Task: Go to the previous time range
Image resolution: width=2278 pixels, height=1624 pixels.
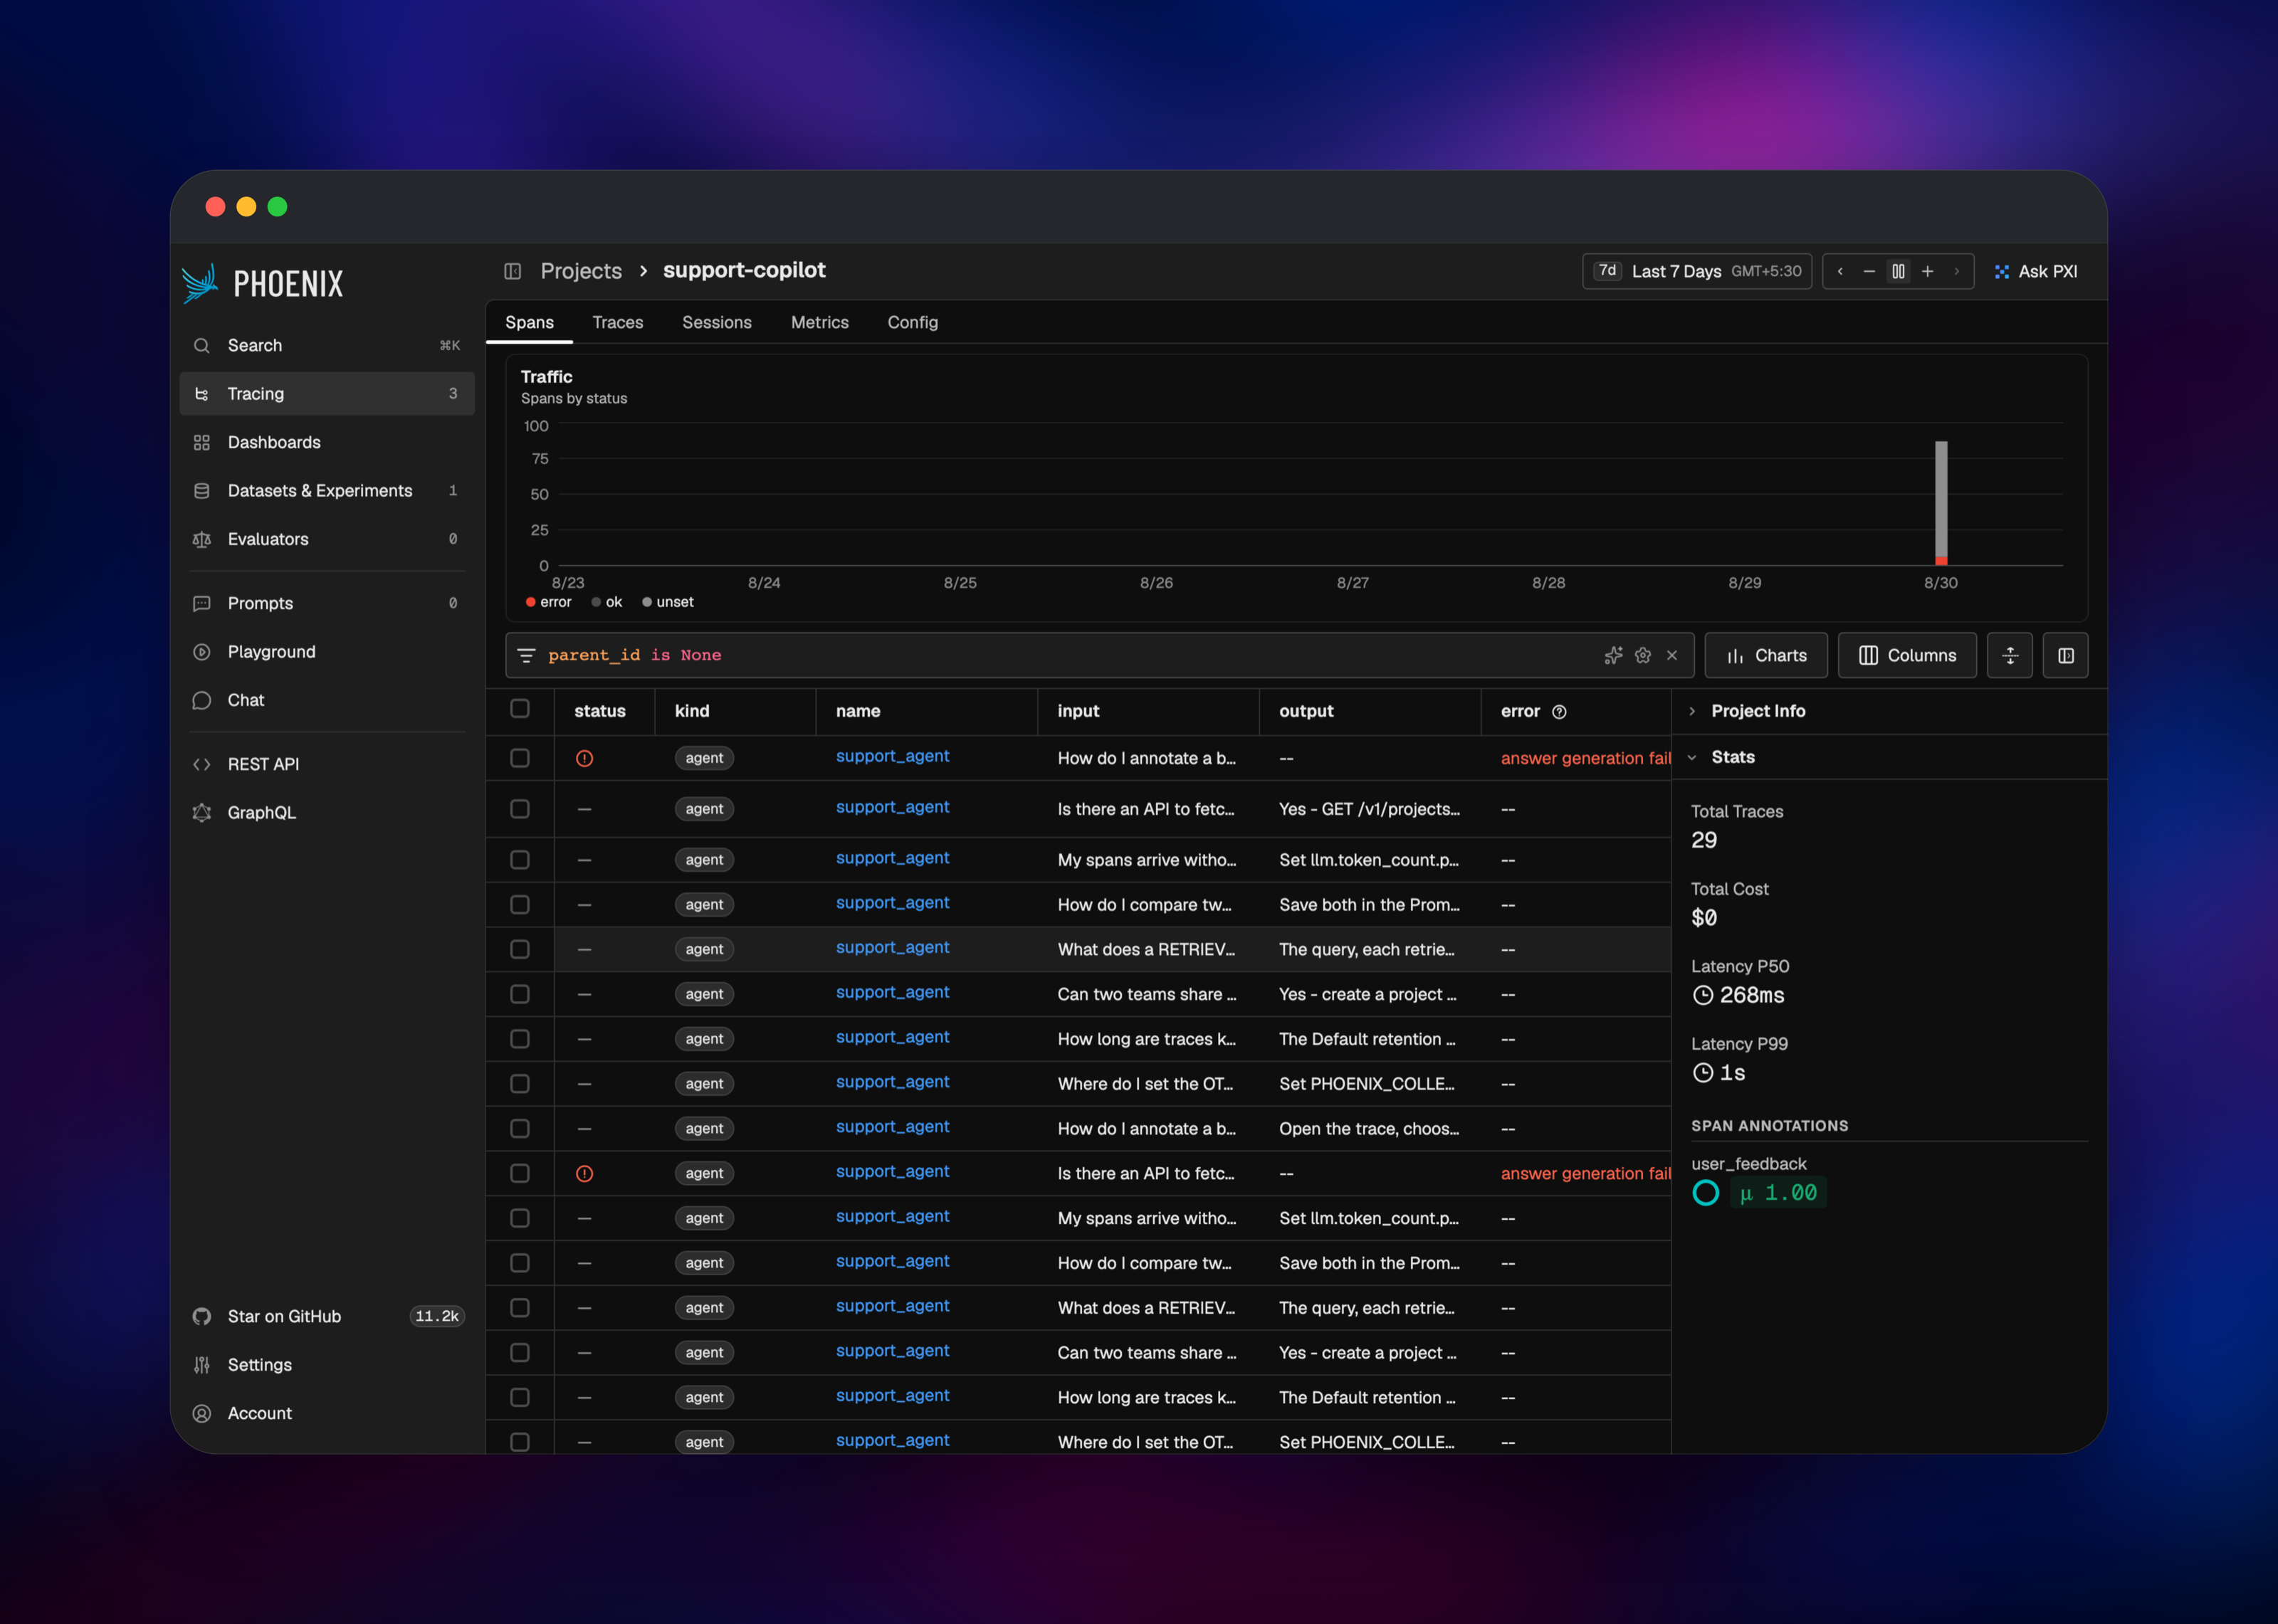Action: pyautogui.click(x=1840, y=271)
